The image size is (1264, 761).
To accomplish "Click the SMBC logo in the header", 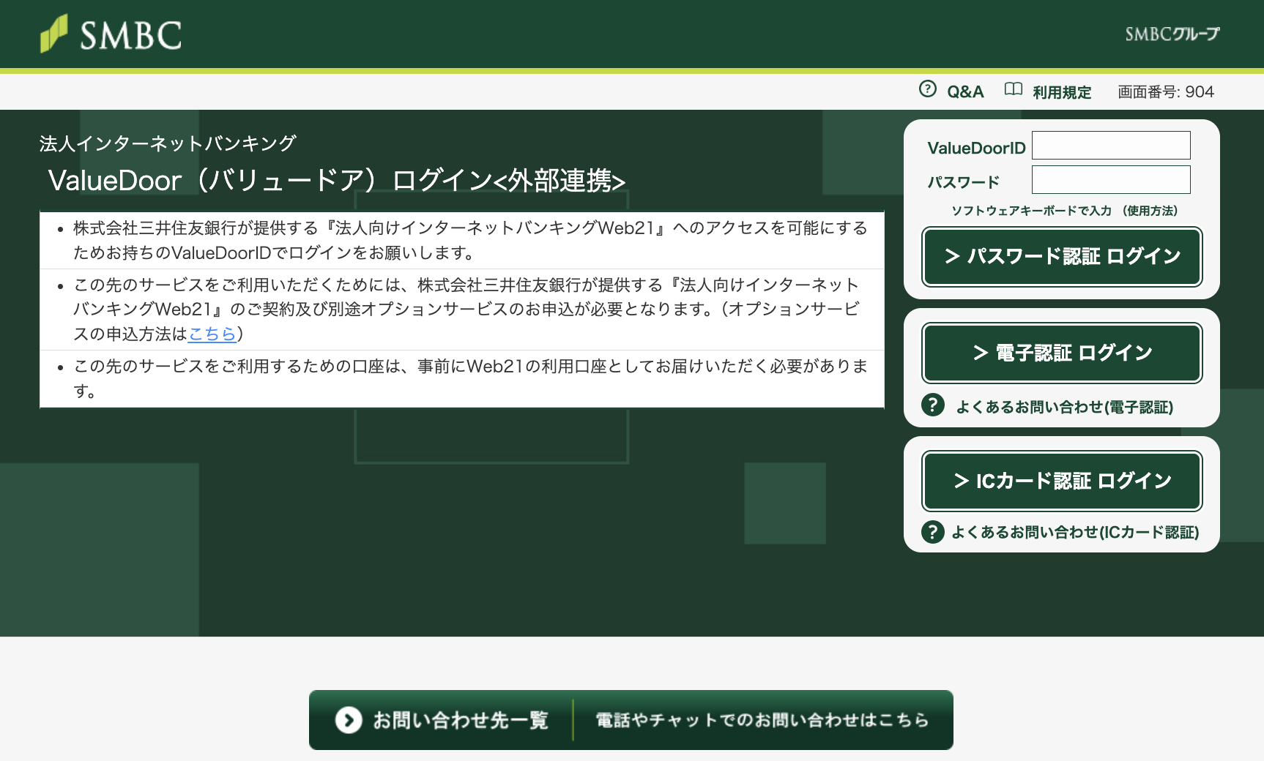I will pos(111,34).
